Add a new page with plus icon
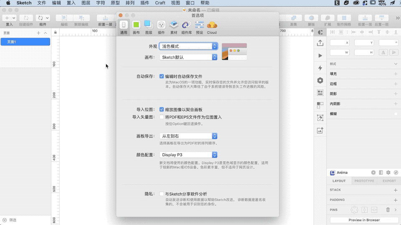The width and height of the screenshot is (401, 225). click(x=38, y=33)
